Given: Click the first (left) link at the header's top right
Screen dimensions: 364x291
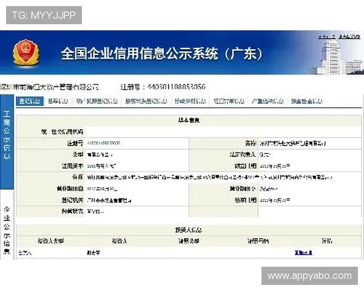Looking at the screenshot, I should 327,36.
